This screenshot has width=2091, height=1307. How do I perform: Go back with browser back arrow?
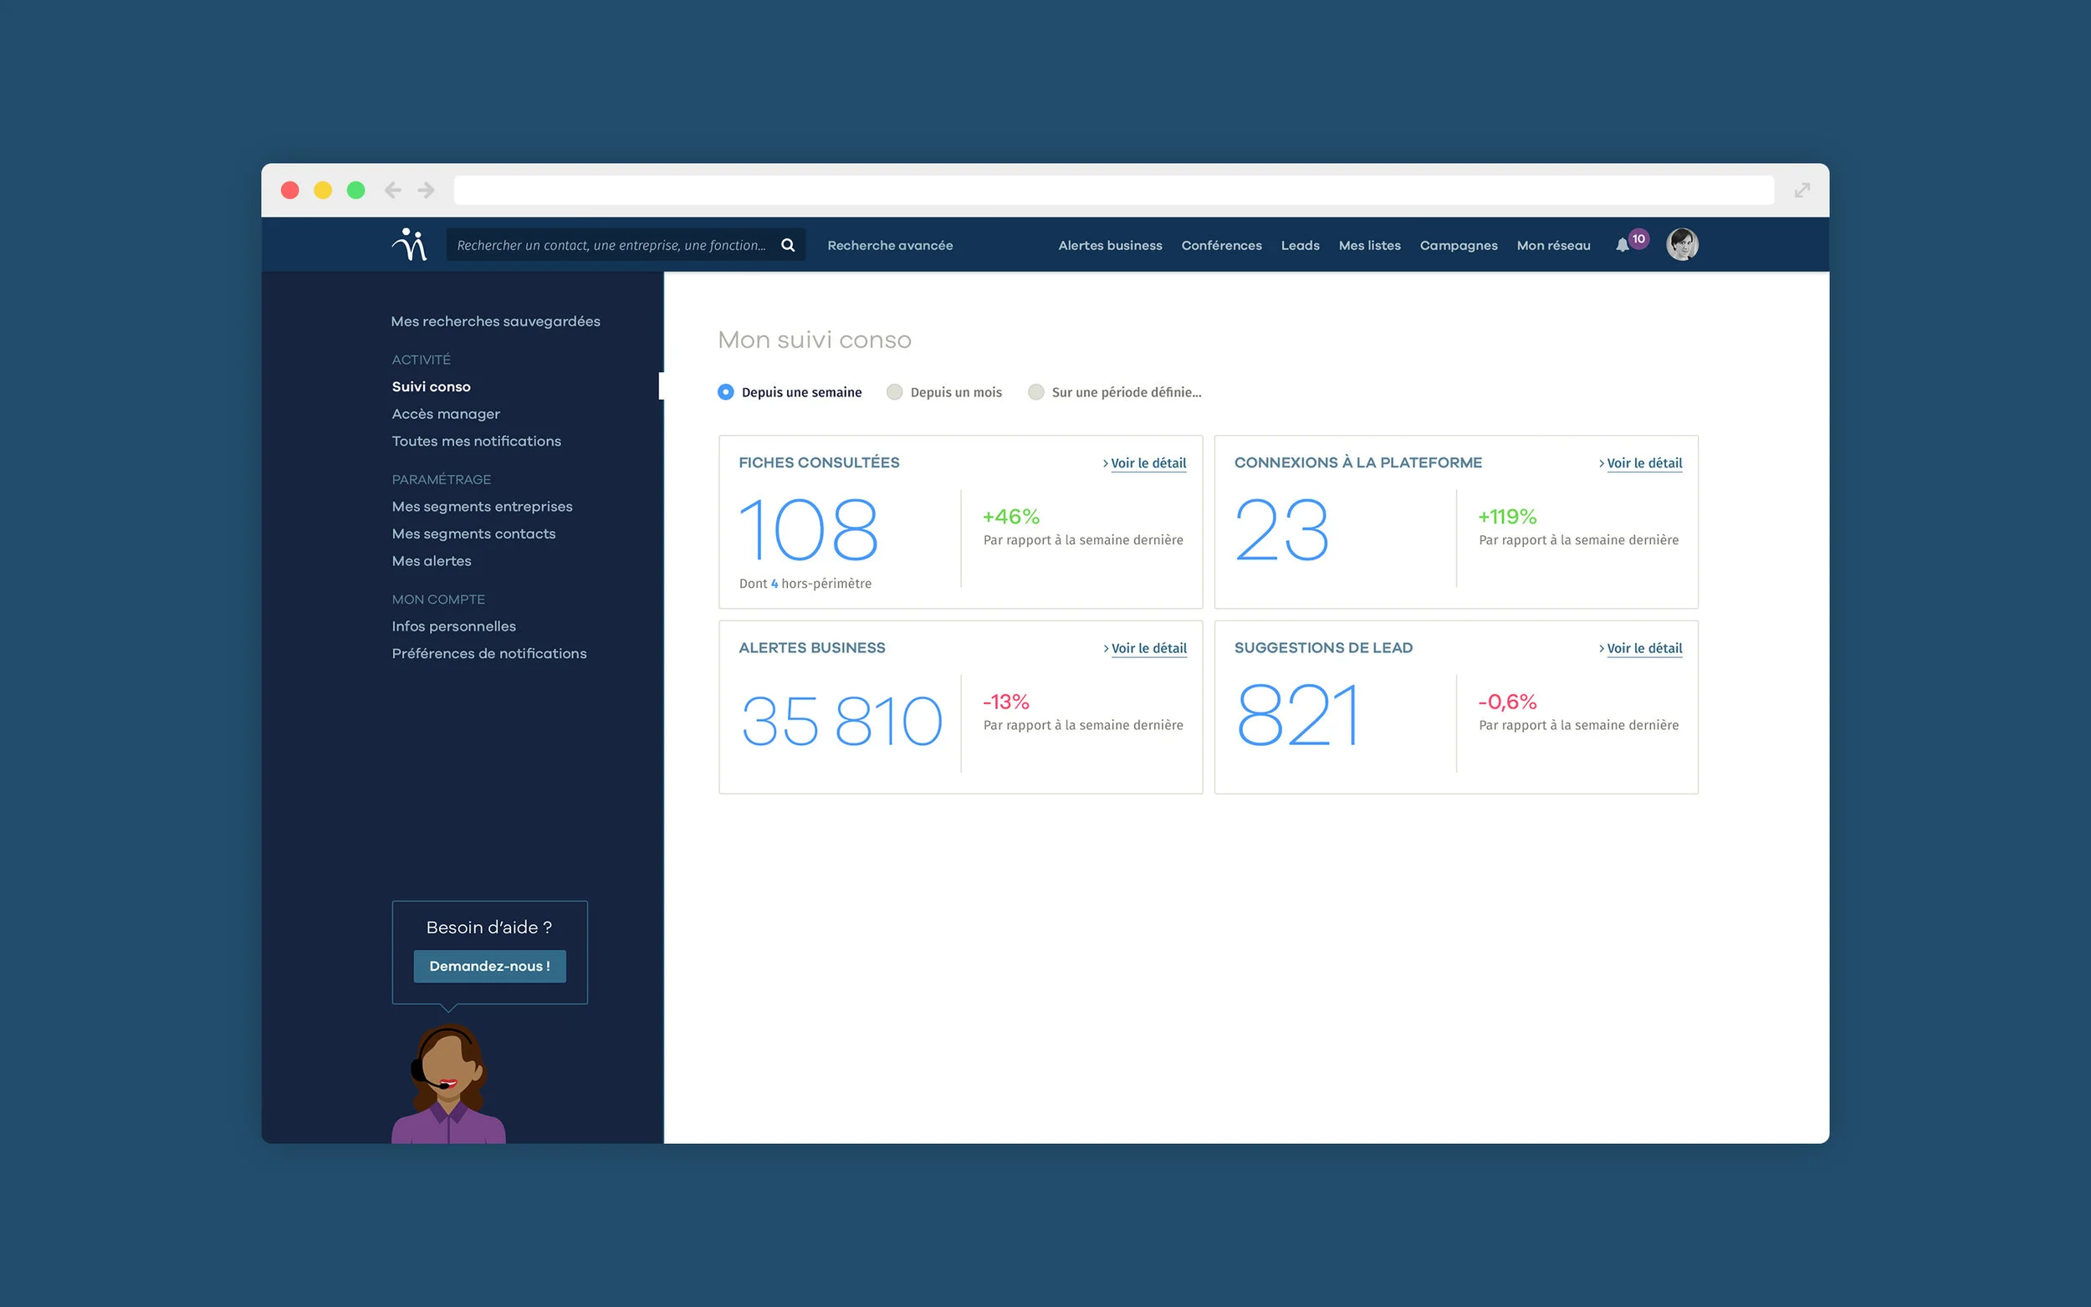point(392,190)
